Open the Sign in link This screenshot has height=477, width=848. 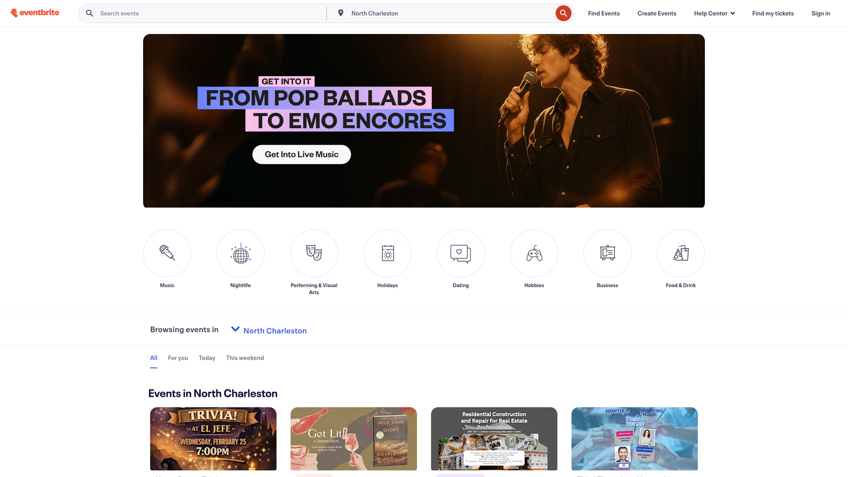[x=820, y=13]
